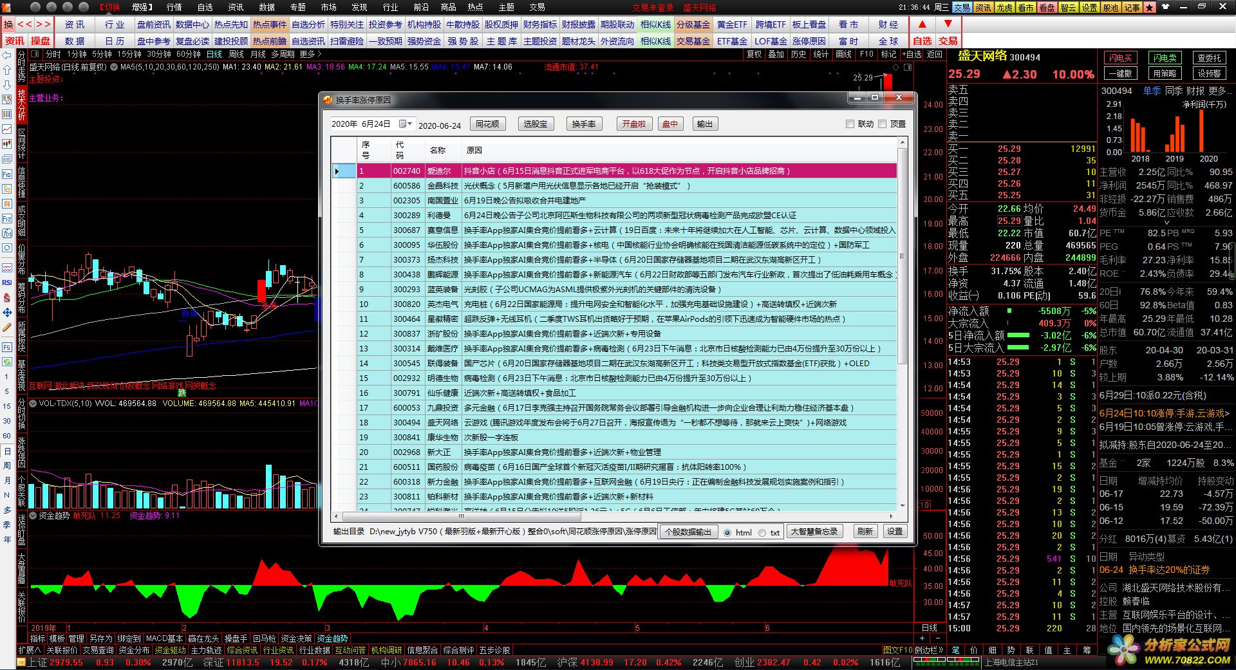Select the 热点事件 toolbar item
The height and width of the screenshot is (670, 1236).
coord(269,24)
